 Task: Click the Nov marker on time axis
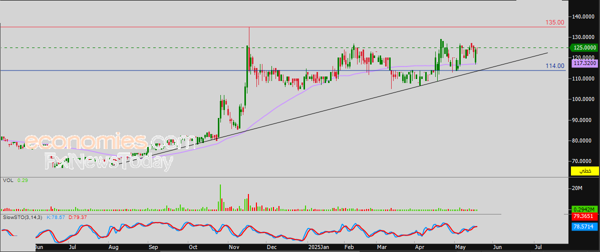tap(233, 247)
